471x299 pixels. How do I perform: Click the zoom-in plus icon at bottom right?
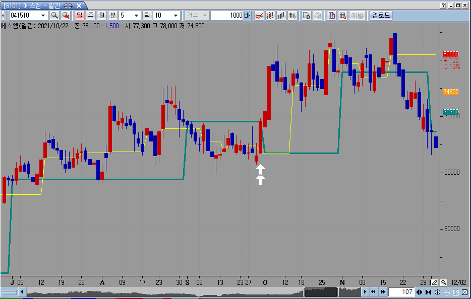[x=437, y=292]
